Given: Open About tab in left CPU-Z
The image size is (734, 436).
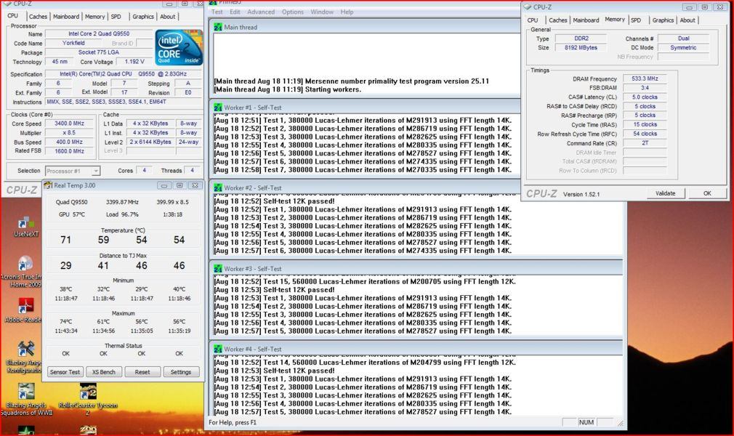Looking at the screenshot, I should (x=168, y=17).
